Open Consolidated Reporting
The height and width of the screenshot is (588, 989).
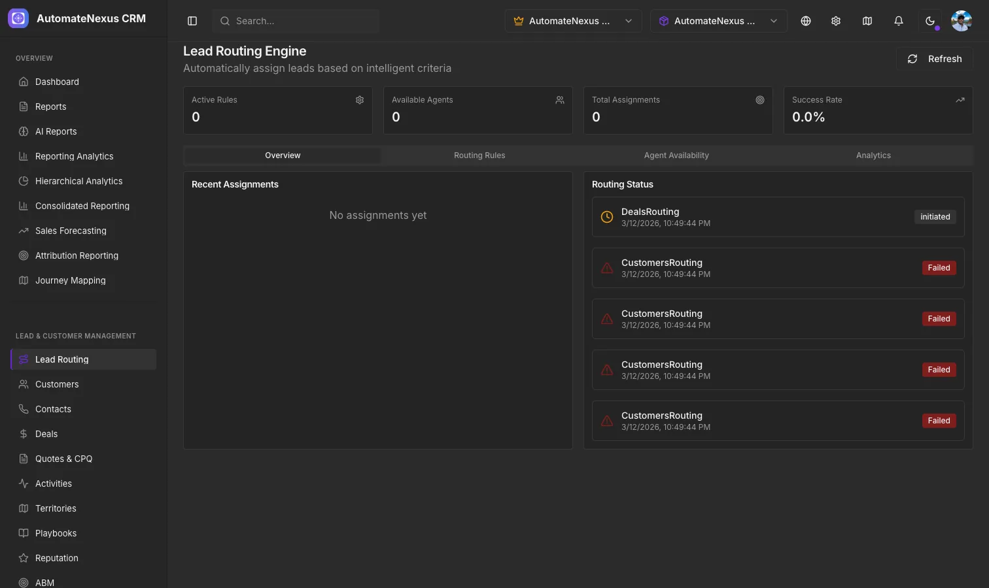click(84, 206)
